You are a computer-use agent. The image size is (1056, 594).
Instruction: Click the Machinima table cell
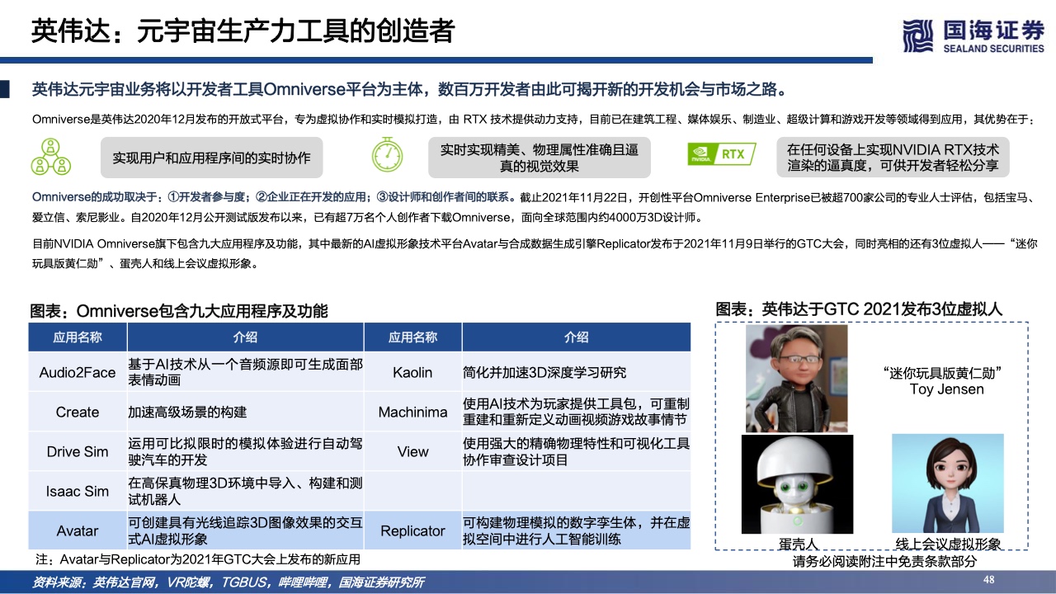[x=412, y=412]
